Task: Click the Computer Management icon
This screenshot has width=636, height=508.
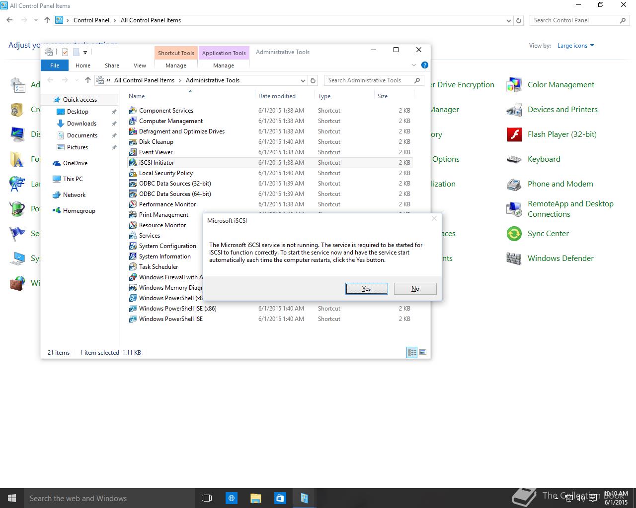Action: (x=133, y=121)
